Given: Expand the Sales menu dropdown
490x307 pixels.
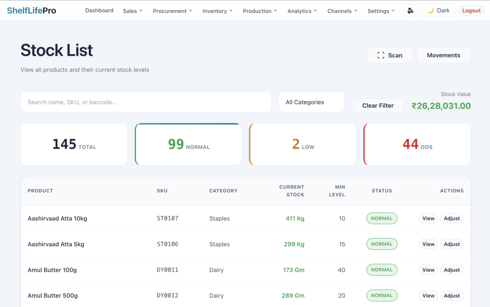Looking at the screenshot, I should (x=133, y=11).
